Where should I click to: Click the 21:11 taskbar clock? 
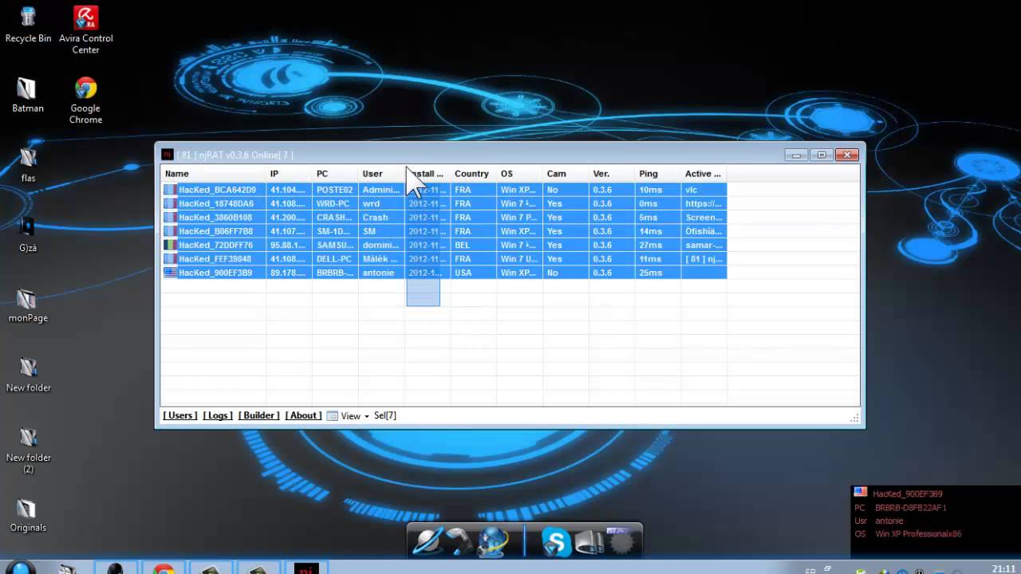point(1003,568)
